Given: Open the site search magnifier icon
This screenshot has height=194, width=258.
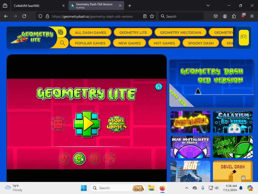Looking at the screenshot, I should pos(62,43).
